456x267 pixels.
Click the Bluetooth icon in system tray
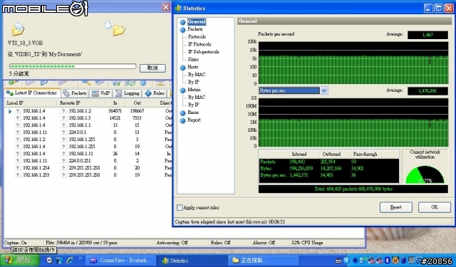(387, 260)
